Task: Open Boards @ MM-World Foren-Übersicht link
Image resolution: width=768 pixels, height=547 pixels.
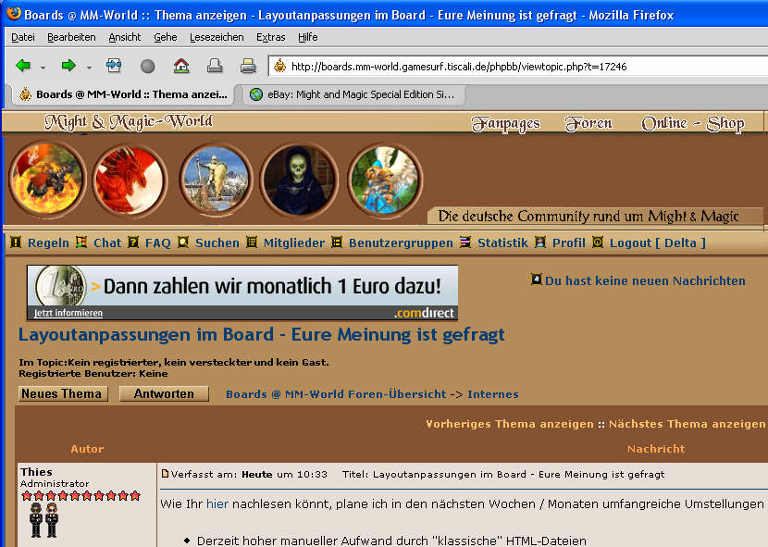Action: pyautogui.click(x=336, y=394)
